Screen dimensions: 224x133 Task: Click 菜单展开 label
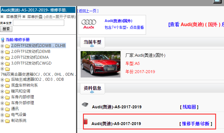click(14, 17)
